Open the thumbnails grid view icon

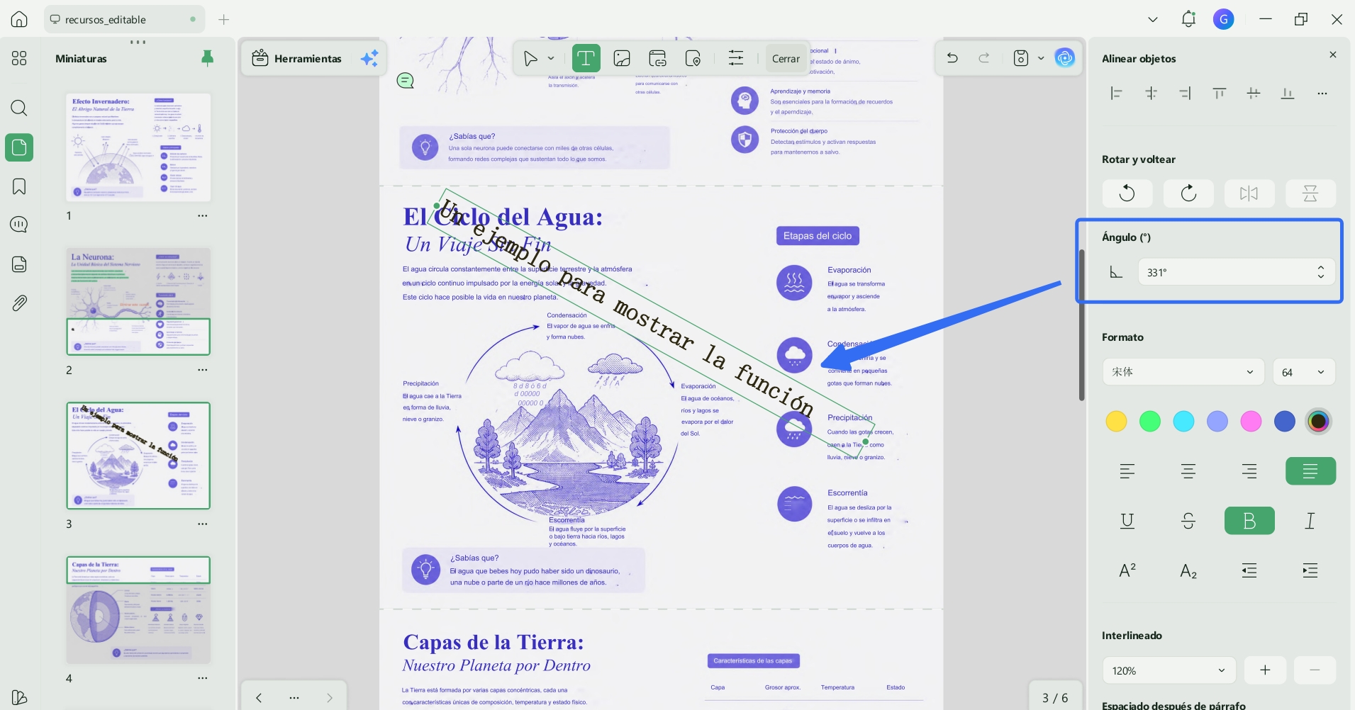pos(19,58)
